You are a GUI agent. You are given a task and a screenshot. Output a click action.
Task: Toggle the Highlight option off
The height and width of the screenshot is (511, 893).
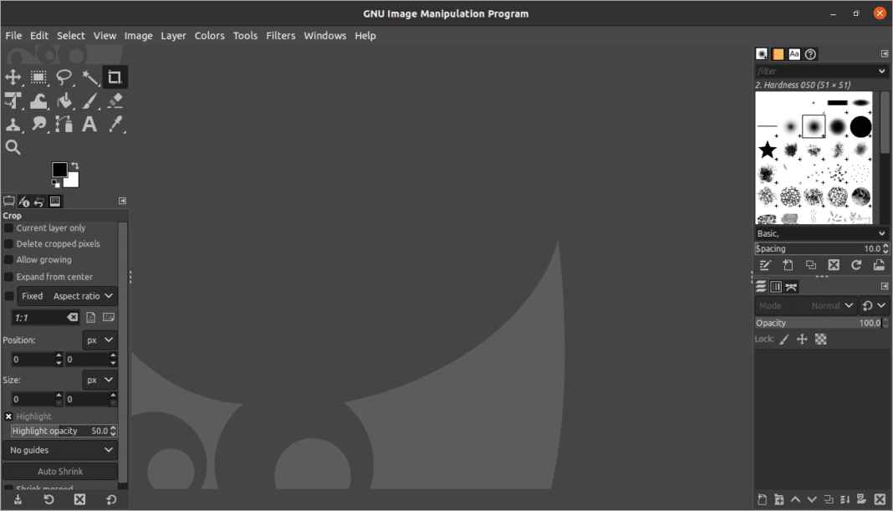8,416
